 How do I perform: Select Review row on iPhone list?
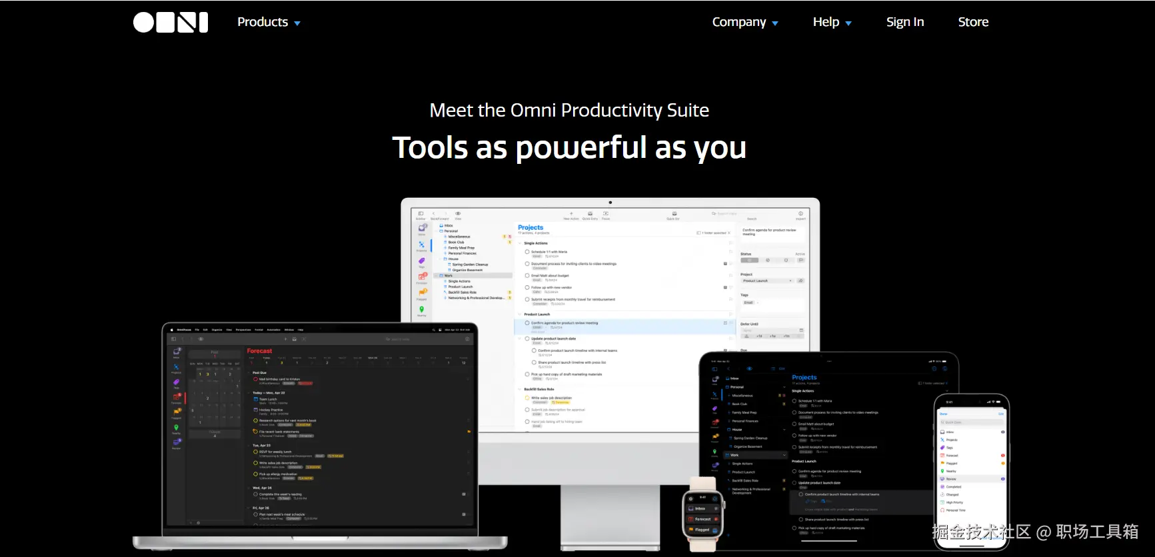pyautogui.click(x=972, y=479)
